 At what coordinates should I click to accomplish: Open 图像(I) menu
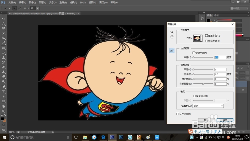(32, 3)
